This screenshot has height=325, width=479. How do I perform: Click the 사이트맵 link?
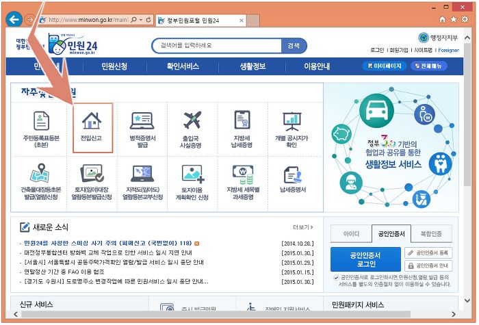pyautogui.click(x=423, y=50)
